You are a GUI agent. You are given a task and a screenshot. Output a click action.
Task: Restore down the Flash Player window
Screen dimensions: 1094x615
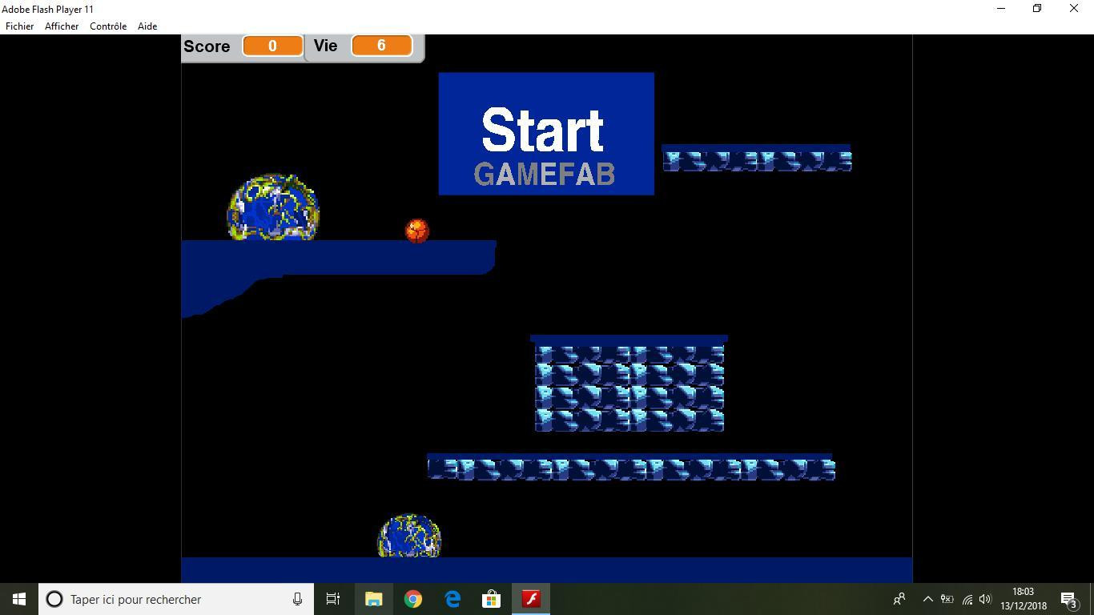click(x=1037, y=9)
